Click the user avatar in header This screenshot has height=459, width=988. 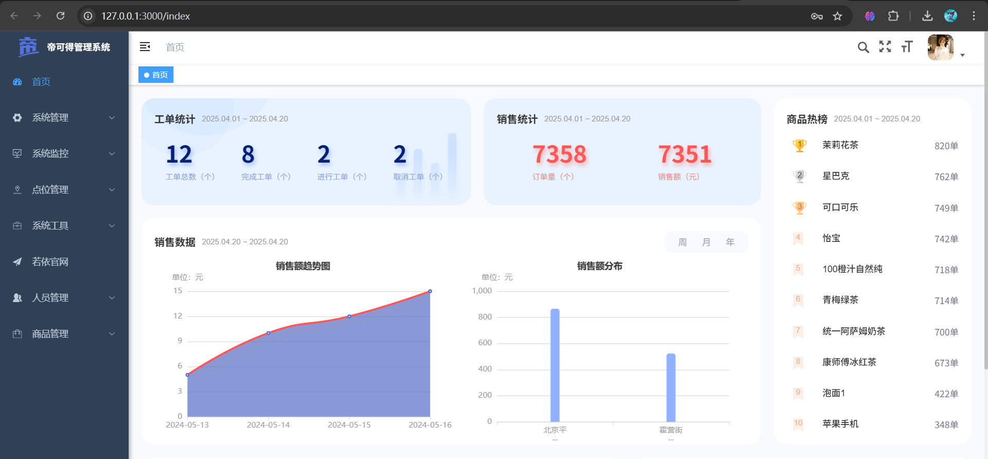click(941, 47)
